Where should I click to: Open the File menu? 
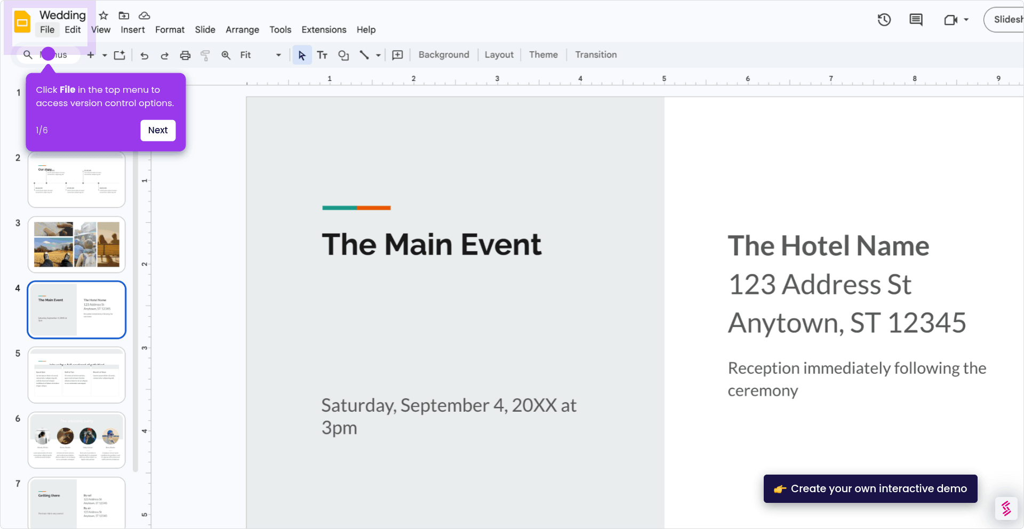pos(47,30)
